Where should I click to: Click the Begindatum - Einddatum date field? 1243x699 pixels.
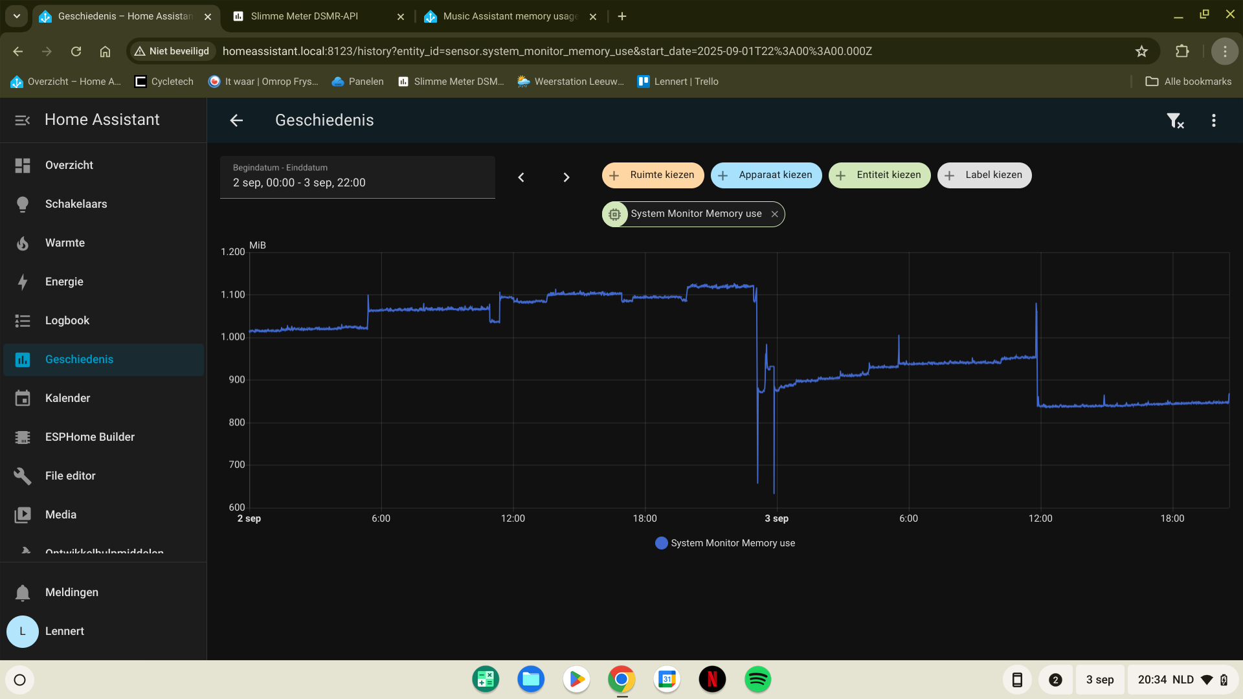(x=357, y=177)
